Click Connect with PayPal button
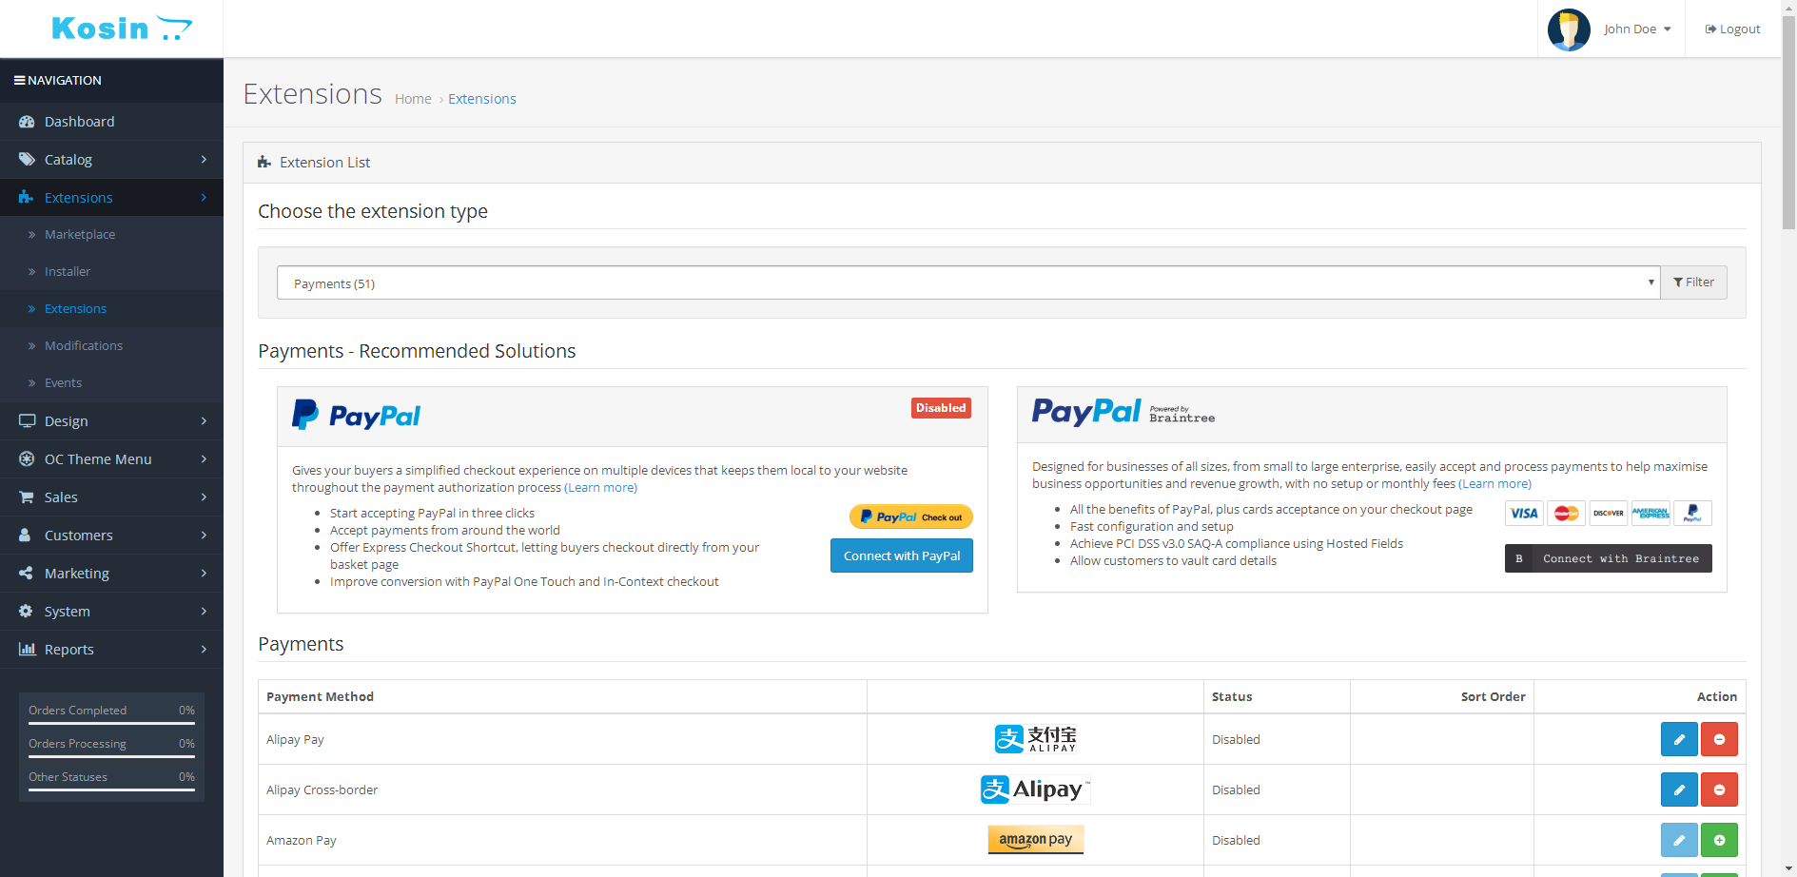Viewport: 1797px width, 877px height. click(901, 556)
